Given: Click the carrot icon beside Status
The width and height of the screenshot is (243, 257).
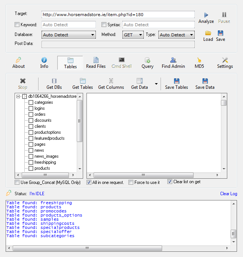Looking at the screenshot, I should (9, 193).
